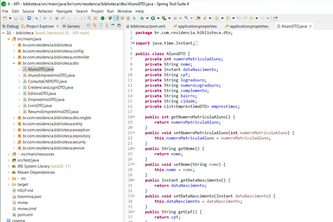
Task: Click the Save icon in toolbar
Action: pyautogui.click(x=16, y=18)
